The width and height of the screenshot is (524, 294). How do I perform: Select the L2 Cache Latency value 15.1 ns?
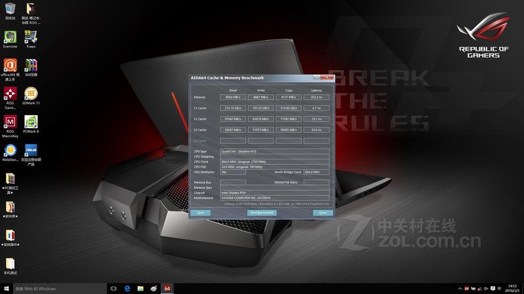pyautogui.click(x=317, y=119)
